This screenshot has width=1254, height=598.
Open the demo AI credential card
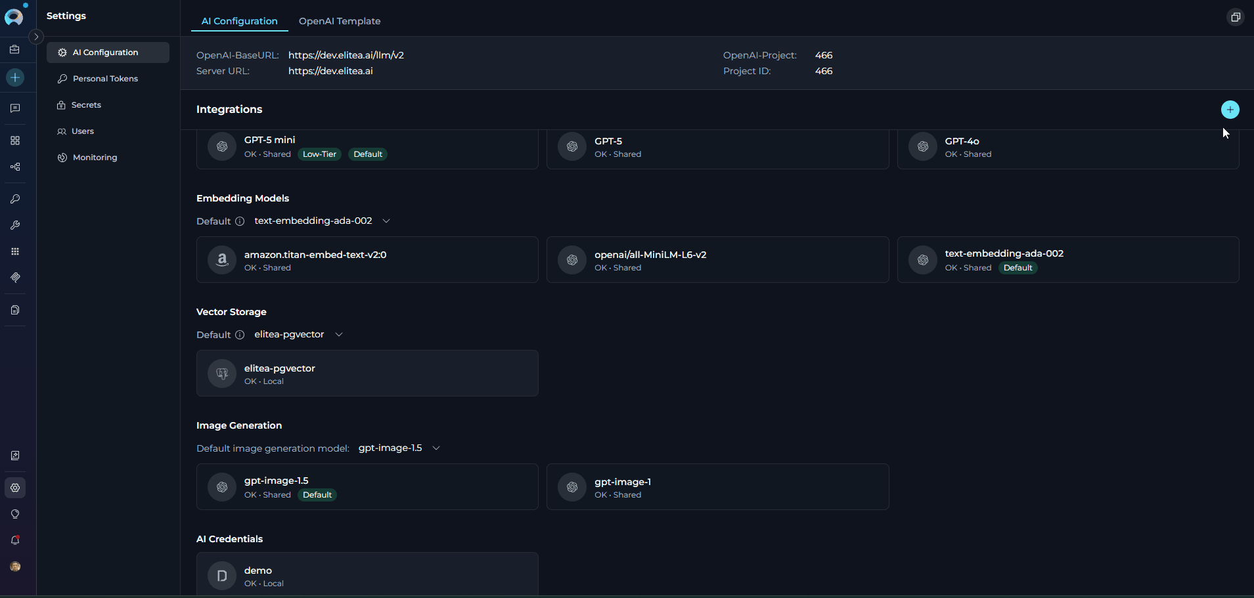[367, 574]
